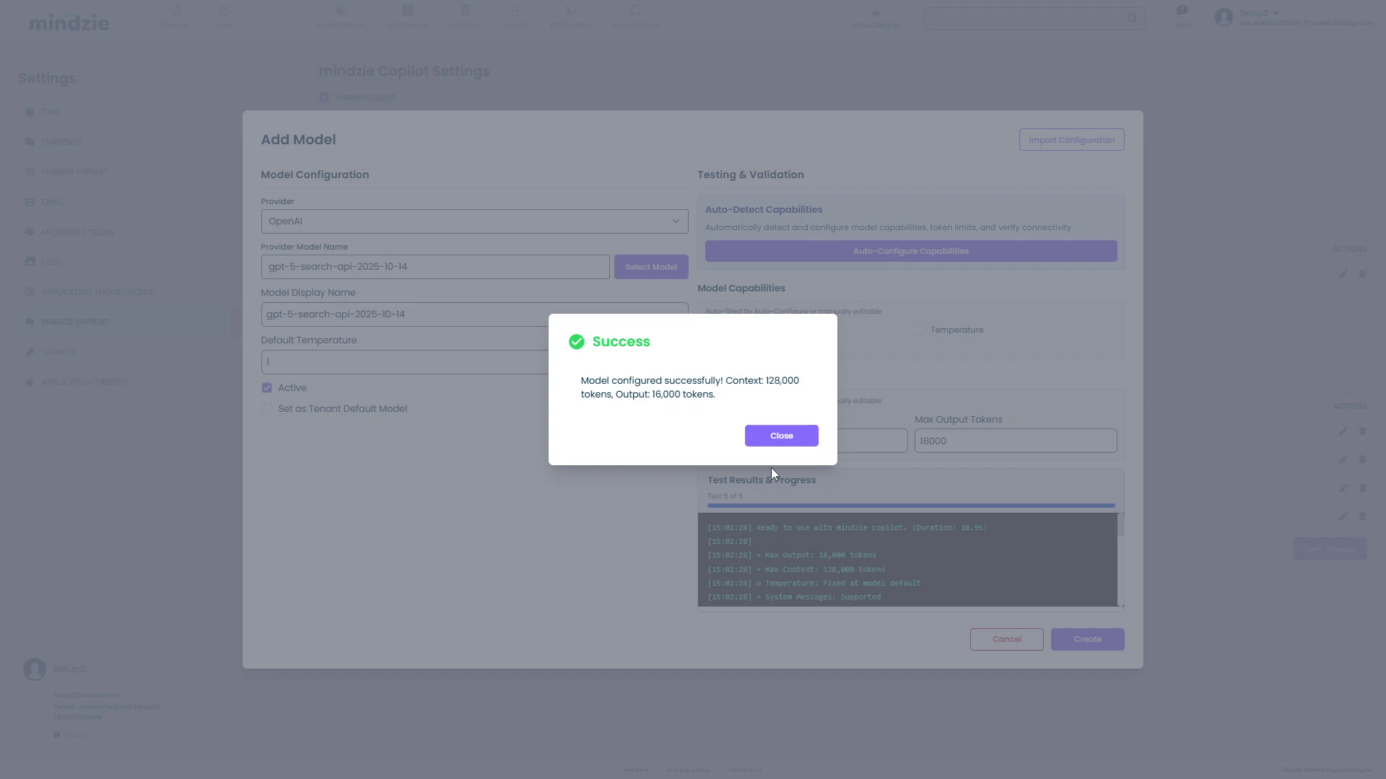Click the mindzie footer link
The height and width of the screenshot is (779, 1386).
pos(636,770)
